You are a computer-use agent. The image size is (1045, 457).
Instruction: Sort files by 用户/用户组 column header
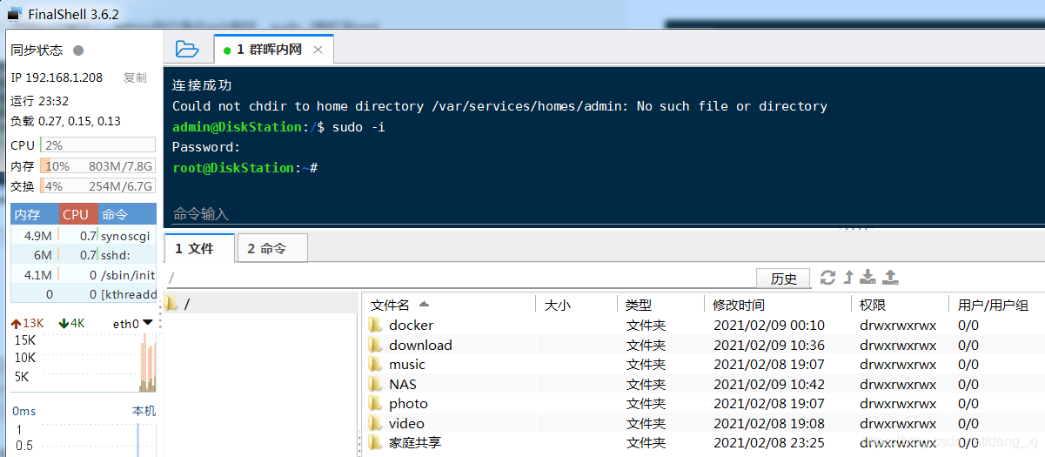996,305
